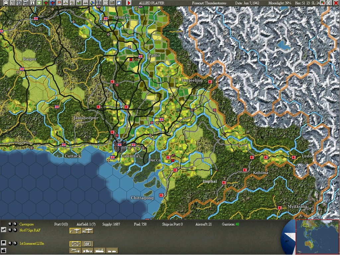Click the Darjeeling city label
Viewport: 340px width, 255px height.
point(192,80)
